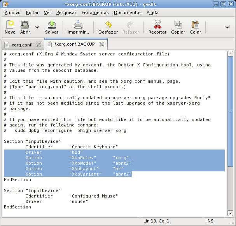Click the "XkbLayout" option text
236x226 pixels.
pyautogui.click(x=84, y=169)
